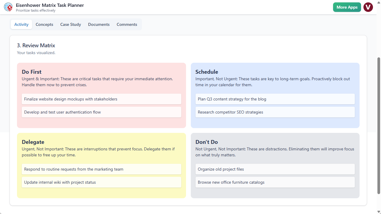Select the Activity tab

[21, 24]
